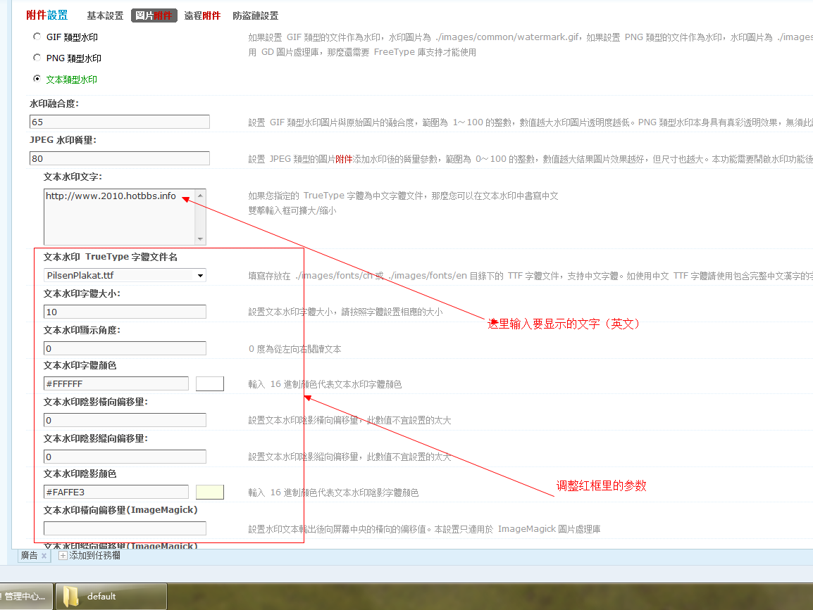
Task: Open the 防盜鏈設置 tab
Action: 256,16
